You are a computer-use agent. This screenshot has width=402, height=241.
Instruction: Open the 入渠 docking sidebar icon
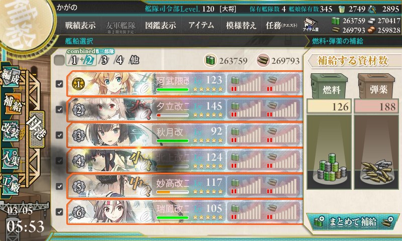pos(10,158)
